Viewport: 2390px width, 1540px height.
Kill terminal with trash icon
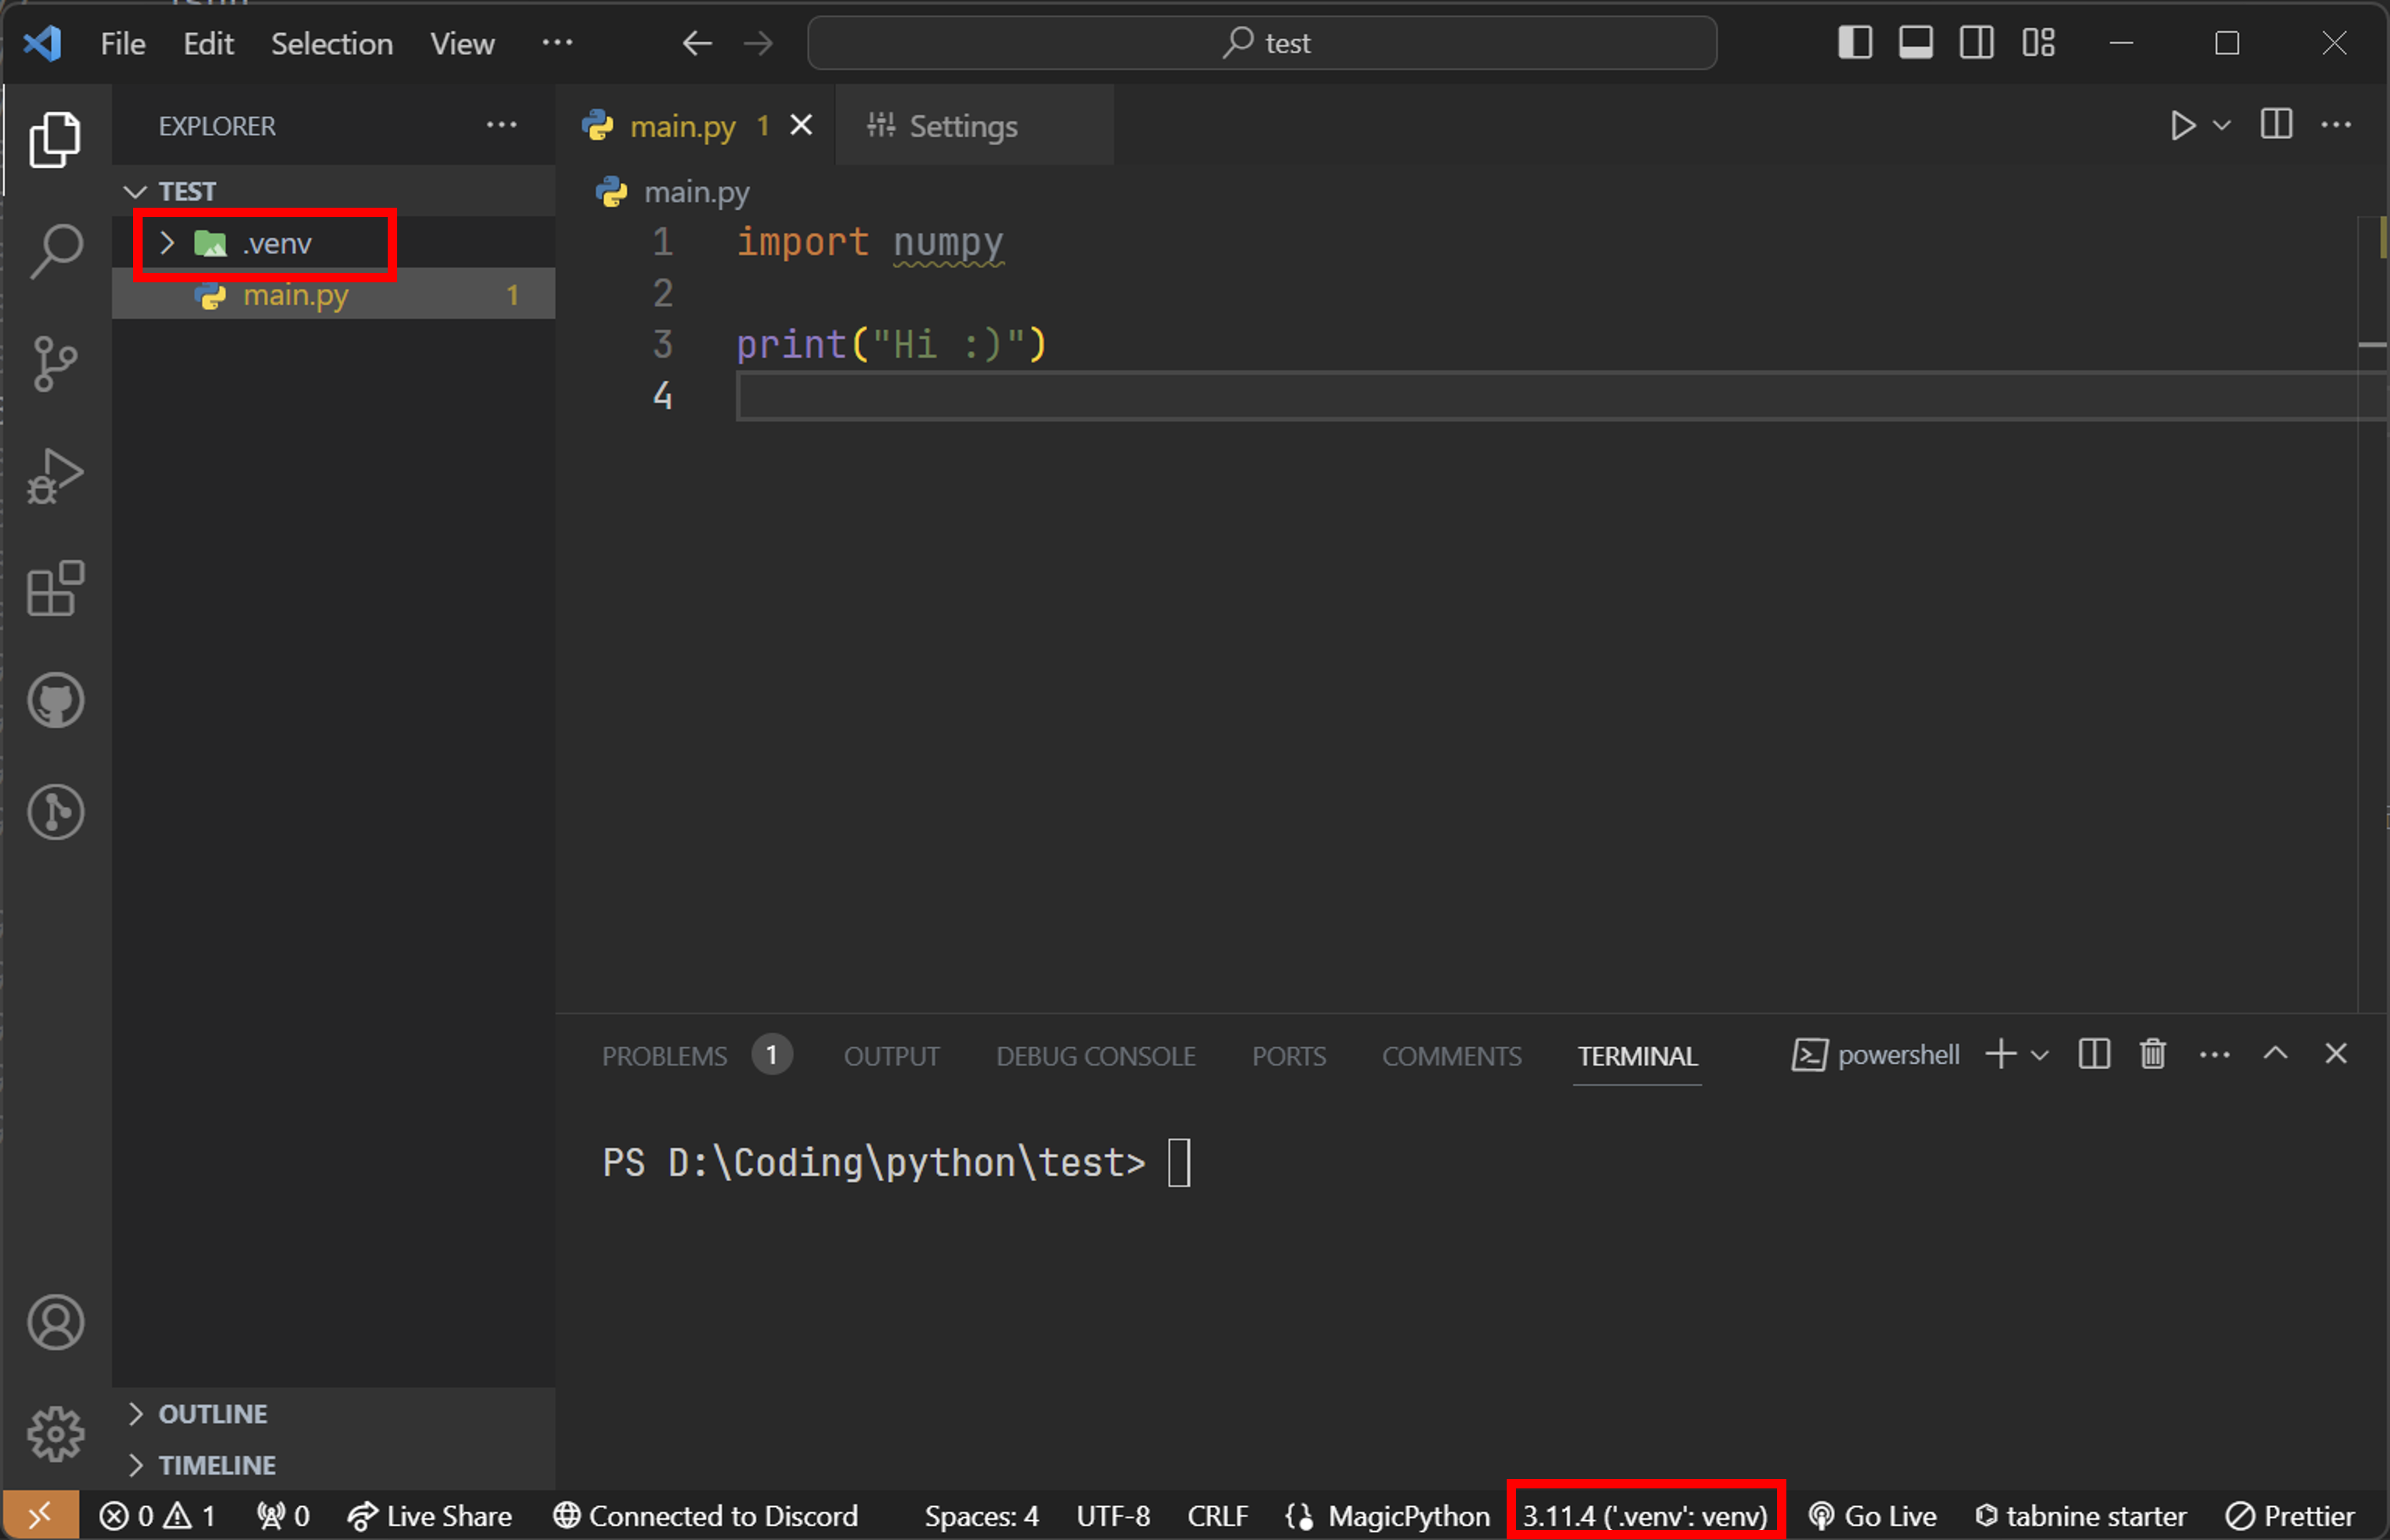click(2153, 1054)
